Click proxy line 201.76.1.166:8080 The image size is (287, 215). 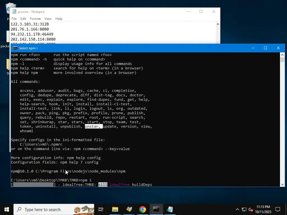click(x=30, y=29)
